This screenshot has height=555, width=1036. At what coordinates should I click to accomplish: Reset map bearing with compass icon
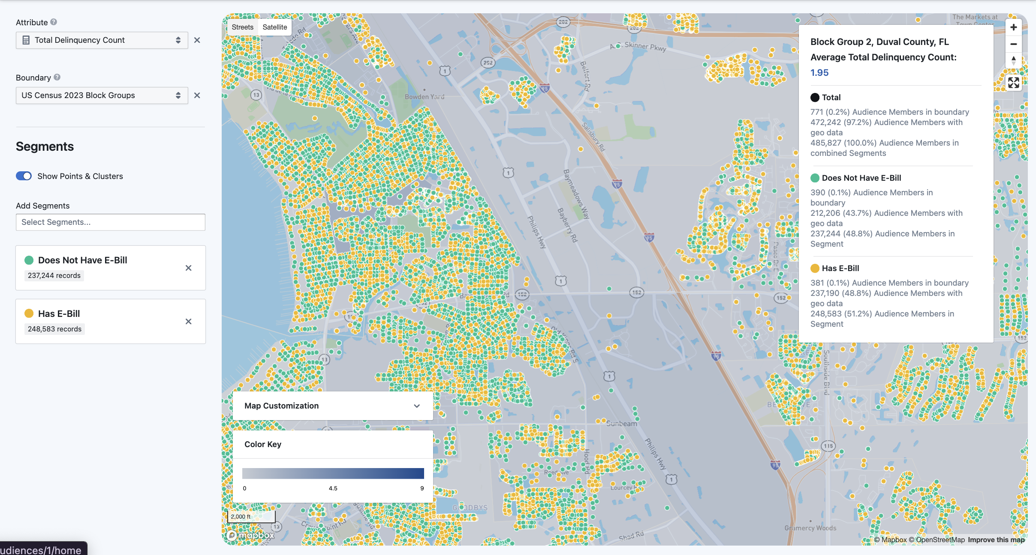point(1013,60)
